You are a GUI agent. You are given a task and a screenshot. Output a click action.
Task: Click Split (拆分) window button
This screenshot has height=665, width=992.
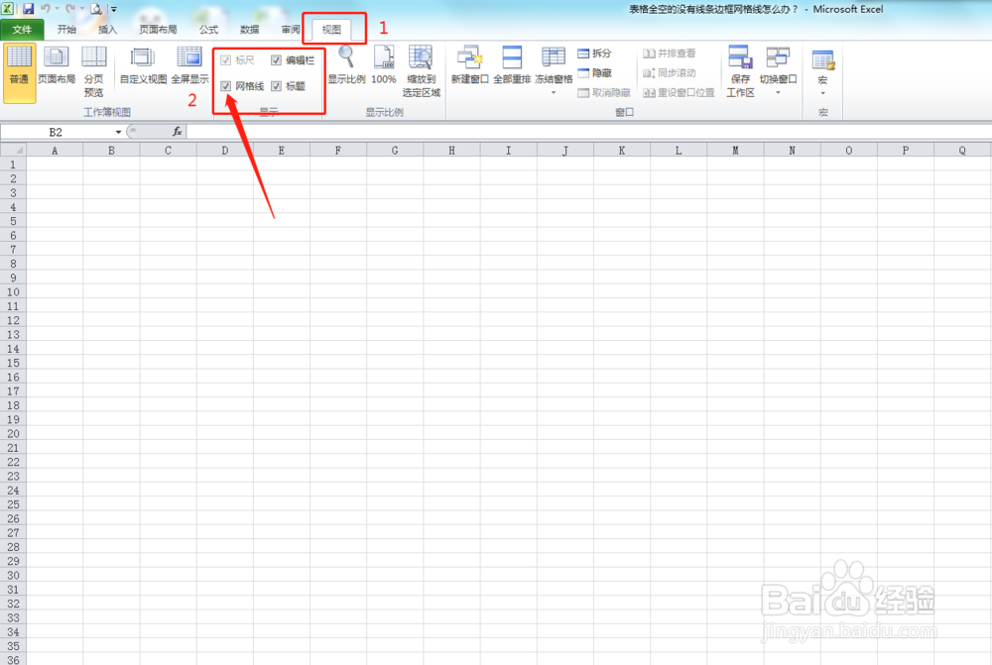(594, 54)
